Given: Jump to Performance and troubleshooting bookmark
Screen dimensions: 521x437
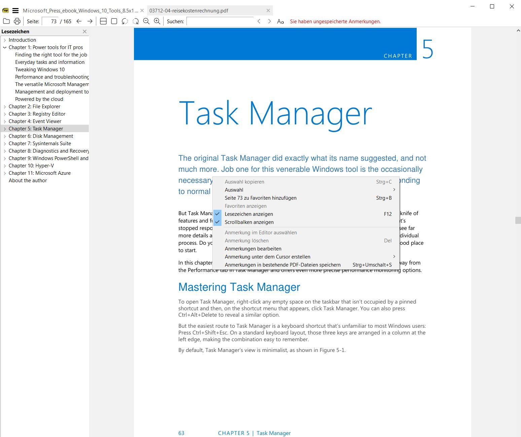Looking at the screenshot, I should (52, 77).
